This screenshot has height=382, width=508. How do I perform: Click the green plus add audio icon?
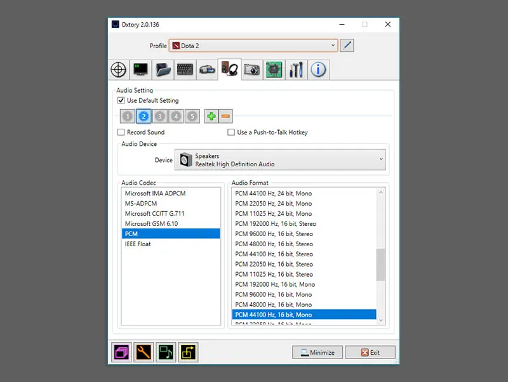coord(211,116)
